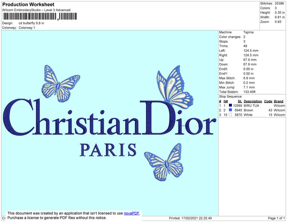The width and height of the screenshot is (287, 222).
Task: Click the Colors value 3
Action: (x=276, y=8)
